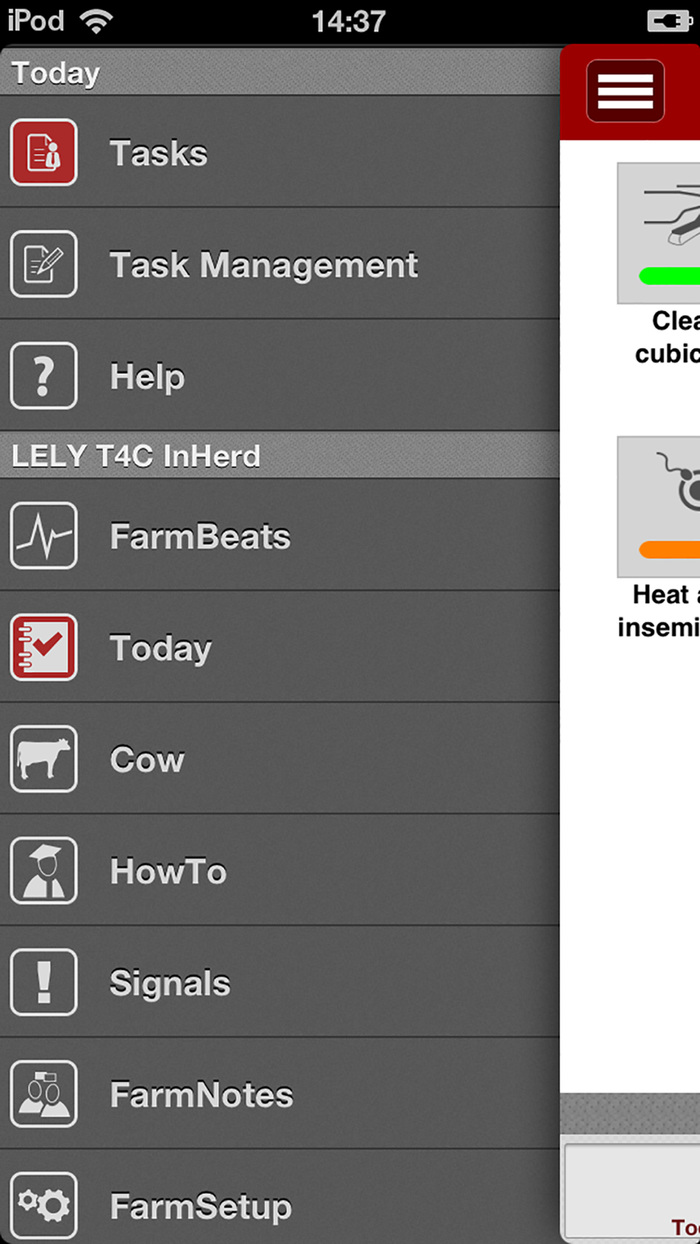Tap the FarmSetup gears icon
Viewport: 700px width, 1244px height.
click(43, 1206)
